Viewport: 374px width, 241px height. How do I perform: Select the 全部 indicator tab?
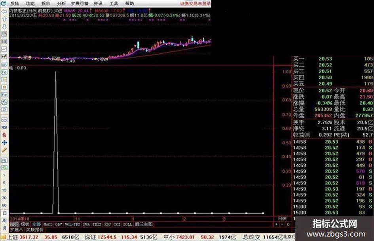coord(36,224)
